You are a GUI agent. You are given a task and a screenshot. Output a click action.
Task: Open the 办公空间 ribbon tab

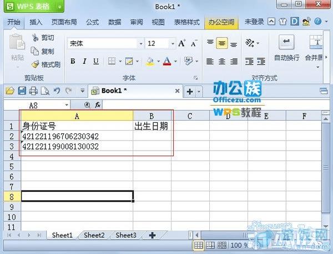(x=221, y=22)
